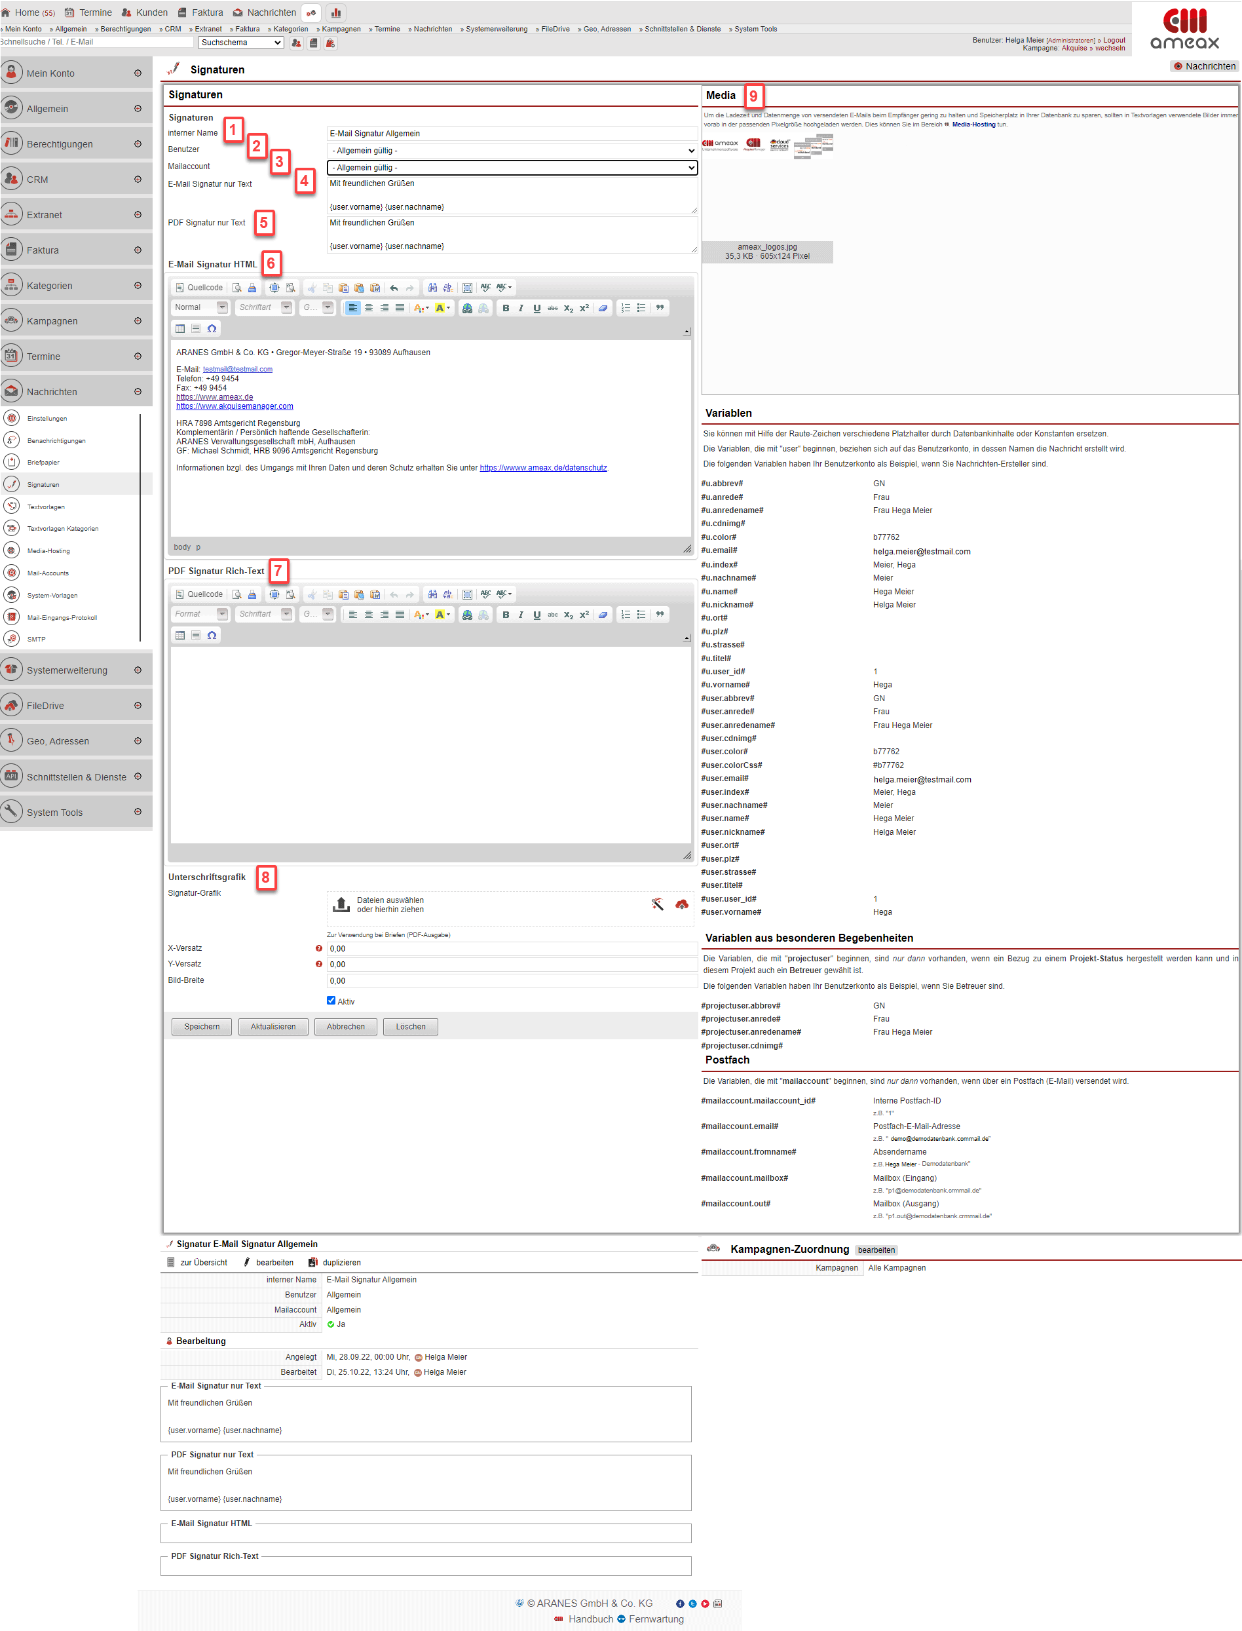
Task: Click numbered list icon in PDF Rich-Text editor
Action: point(626,615)
